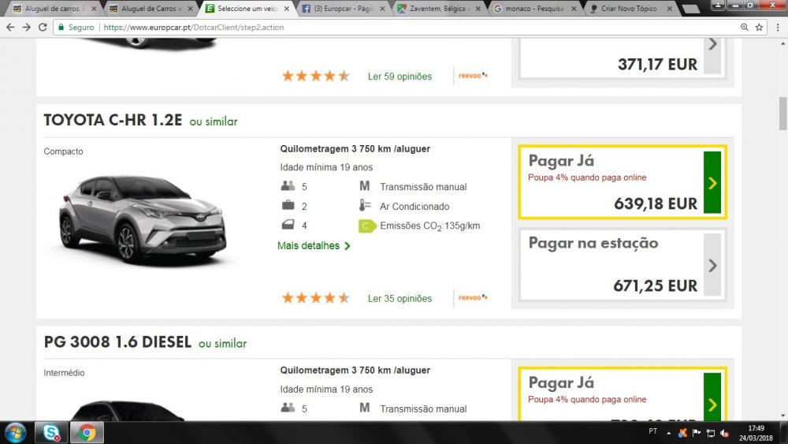Click PG 3008 1.6 DIESEL title

coord(117,342)
